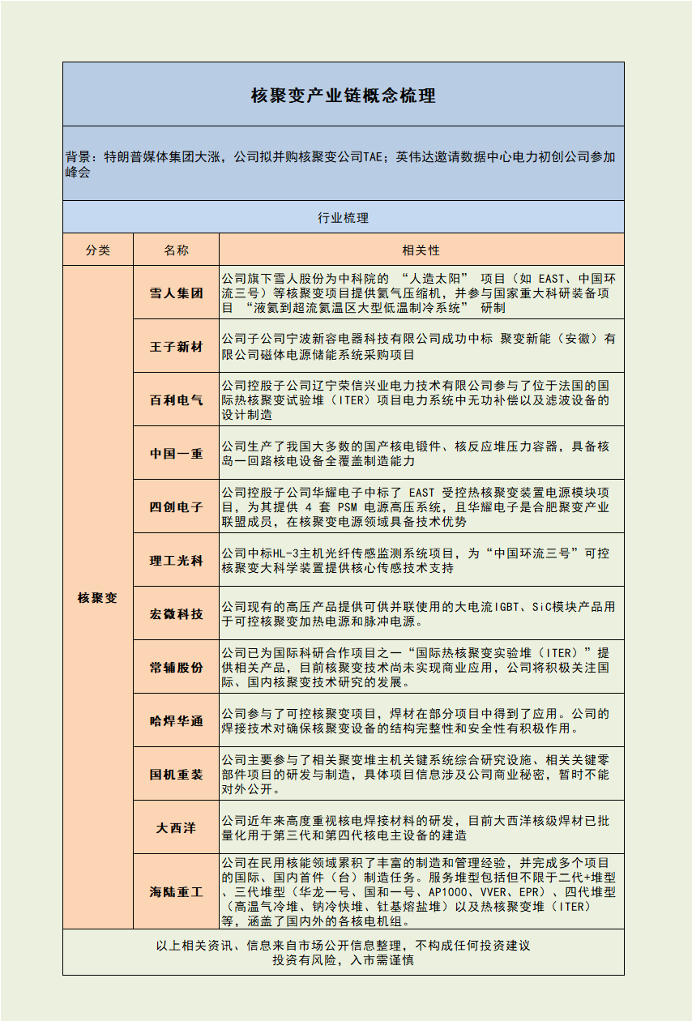Click the title 核聚变产业链概念梳理
Screen dimensions: 692x1021
point(343,96)
